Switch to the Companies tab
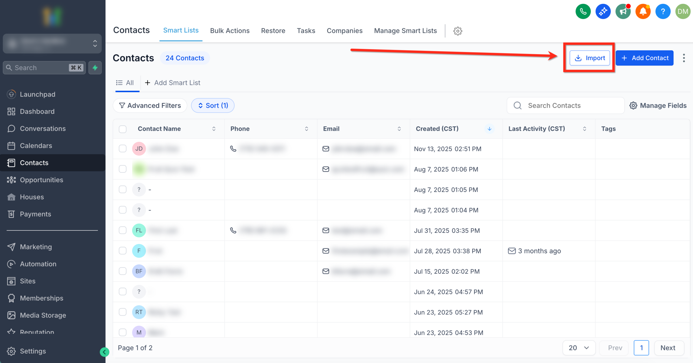The height and width of the screenshot is (363, 693). click(x=345, y=31)
